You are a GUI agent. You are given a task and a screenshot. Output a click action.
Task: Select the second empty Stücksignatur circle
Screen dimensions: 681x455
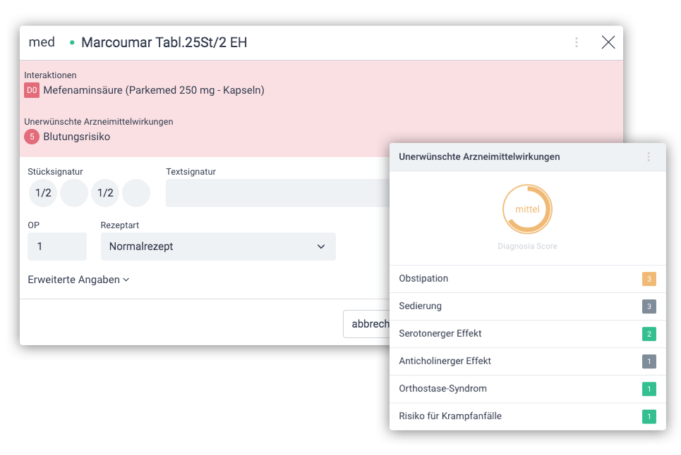74,193
